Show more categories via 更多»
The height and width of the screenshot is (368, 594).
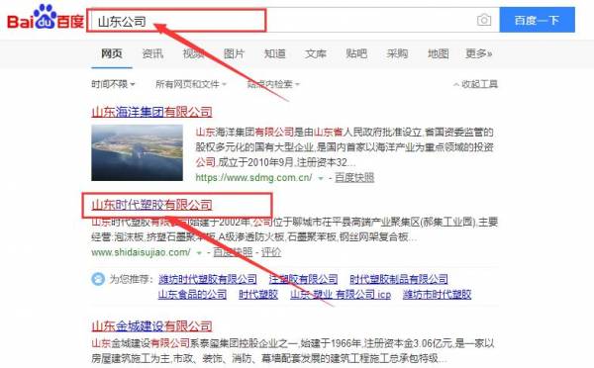478,53
